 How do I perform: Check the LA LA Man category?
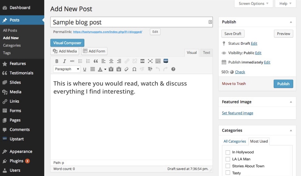(x=228, y=159)
